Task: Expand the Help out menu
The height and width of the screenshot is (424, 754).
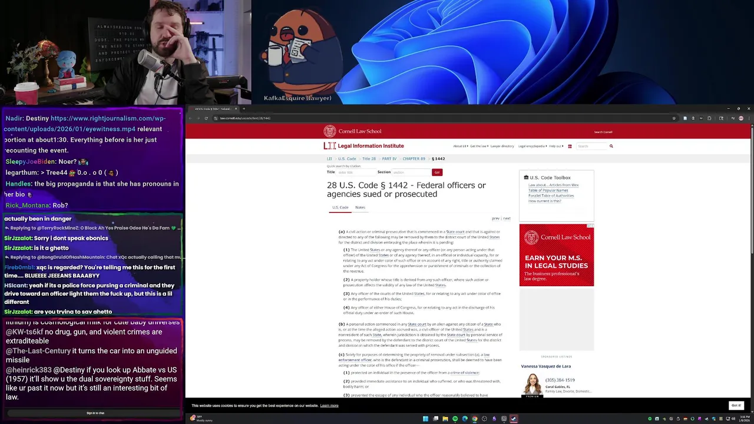Action: coord(555,146)
